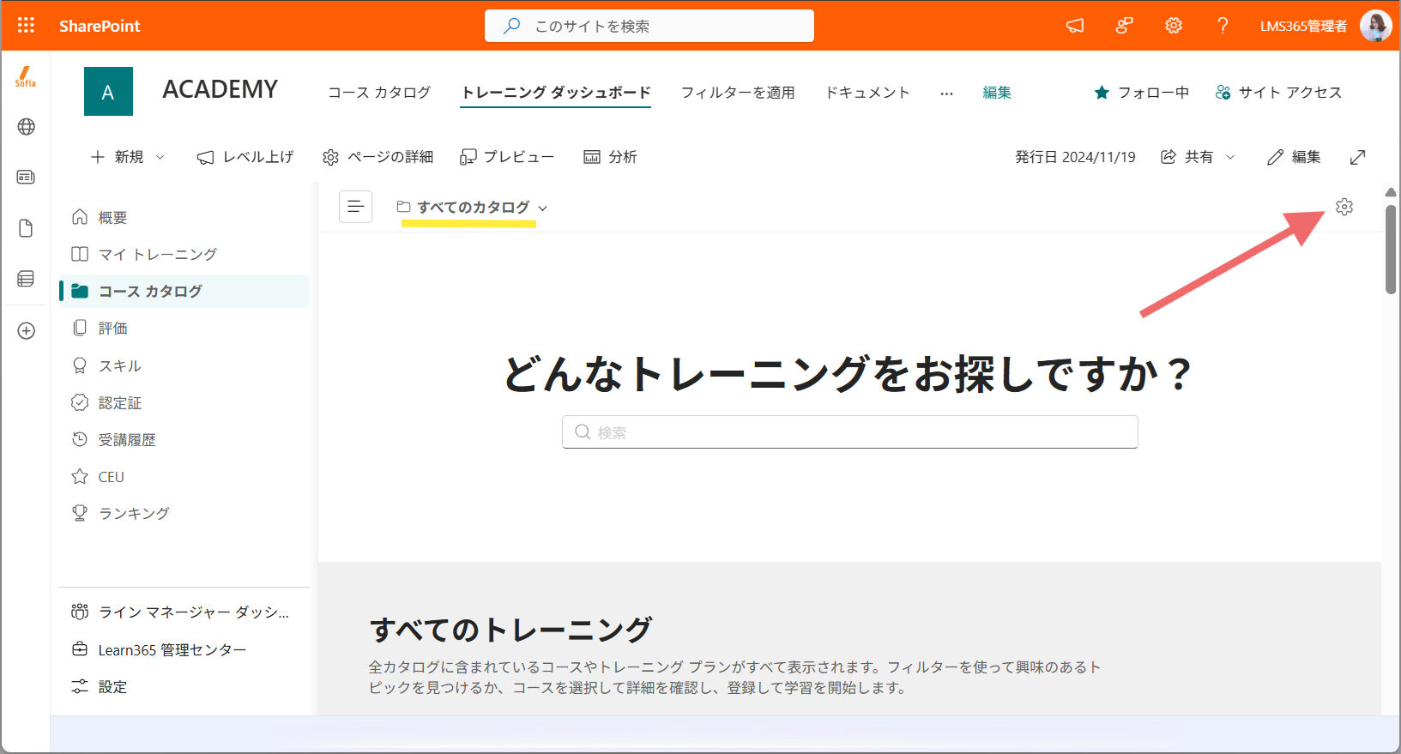This screenshot has height=754, width=1401.
Task: Open the globe icon in left rail
Action: [x=27, y=127]
